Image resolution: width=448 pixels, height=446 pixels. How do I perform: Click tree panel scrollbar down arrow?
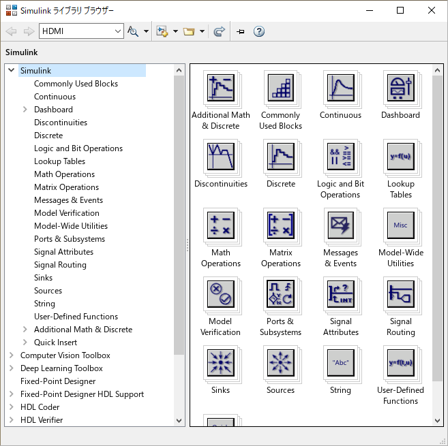(x=179, y=420)
